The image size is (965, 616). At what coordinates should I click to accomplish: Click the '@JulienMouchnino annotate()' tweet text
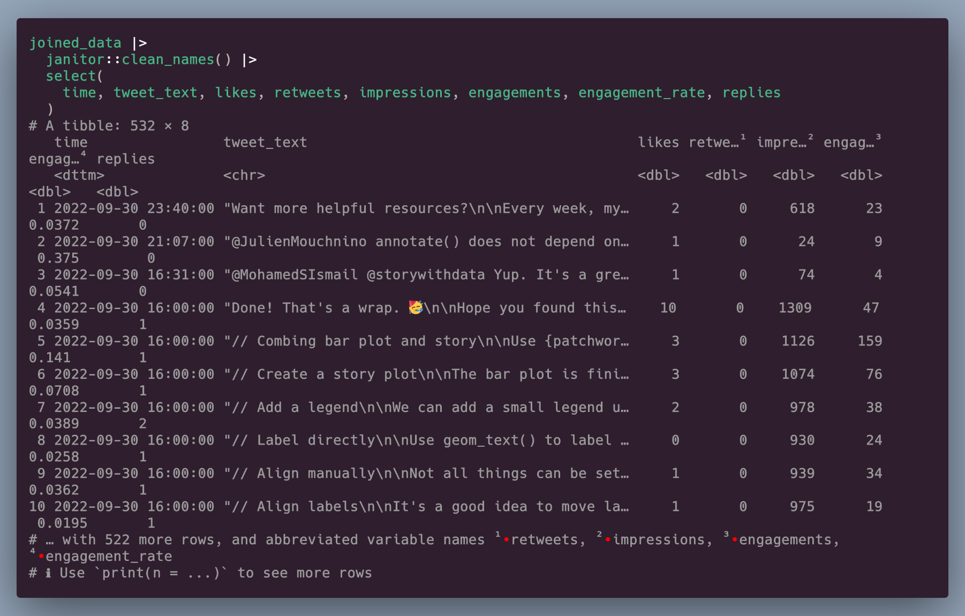coord(426,242)
